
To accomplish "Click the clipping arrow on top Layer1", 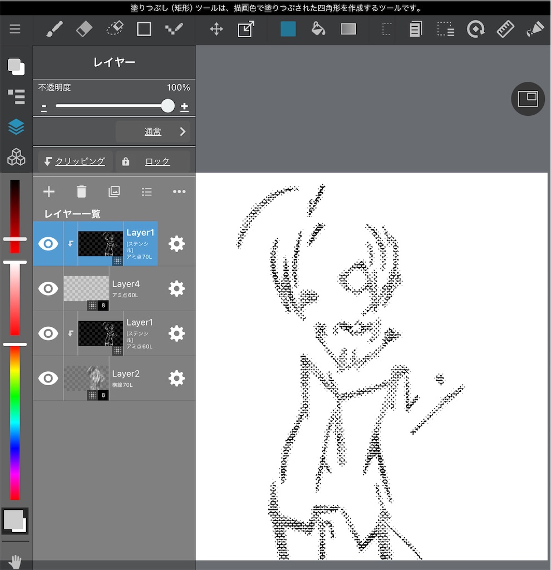I will click(x=71, y=244).
